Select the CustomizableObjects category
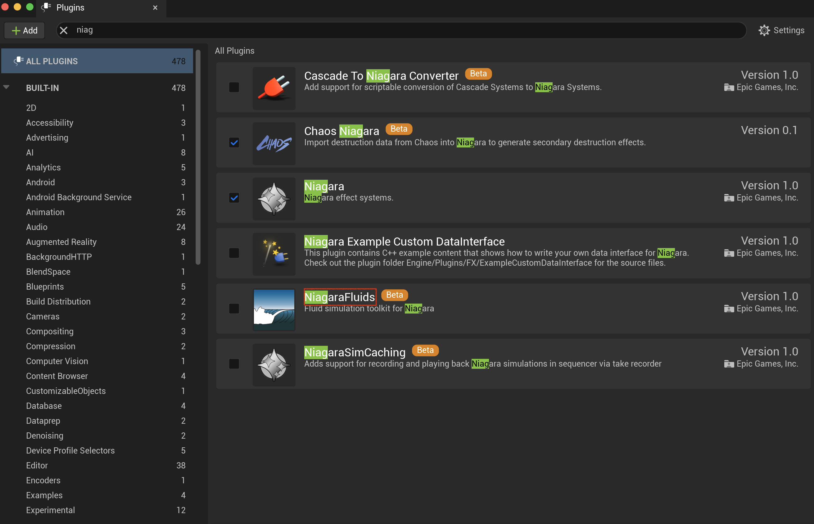 click(97, 391)
